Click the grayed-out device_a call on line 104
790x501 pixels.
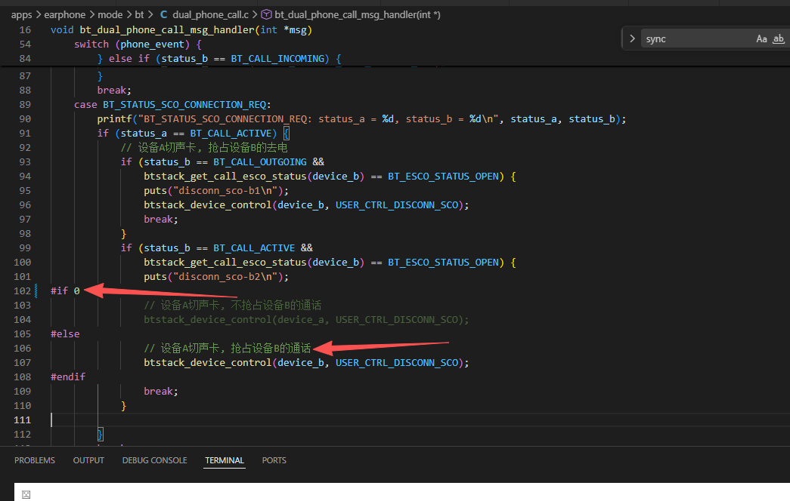[x=306, y=319]
